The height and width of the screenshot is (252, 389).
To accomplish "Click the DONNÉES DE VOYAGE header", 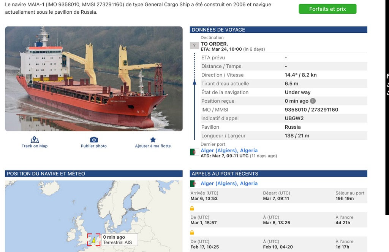I will [x=278, y=30].
